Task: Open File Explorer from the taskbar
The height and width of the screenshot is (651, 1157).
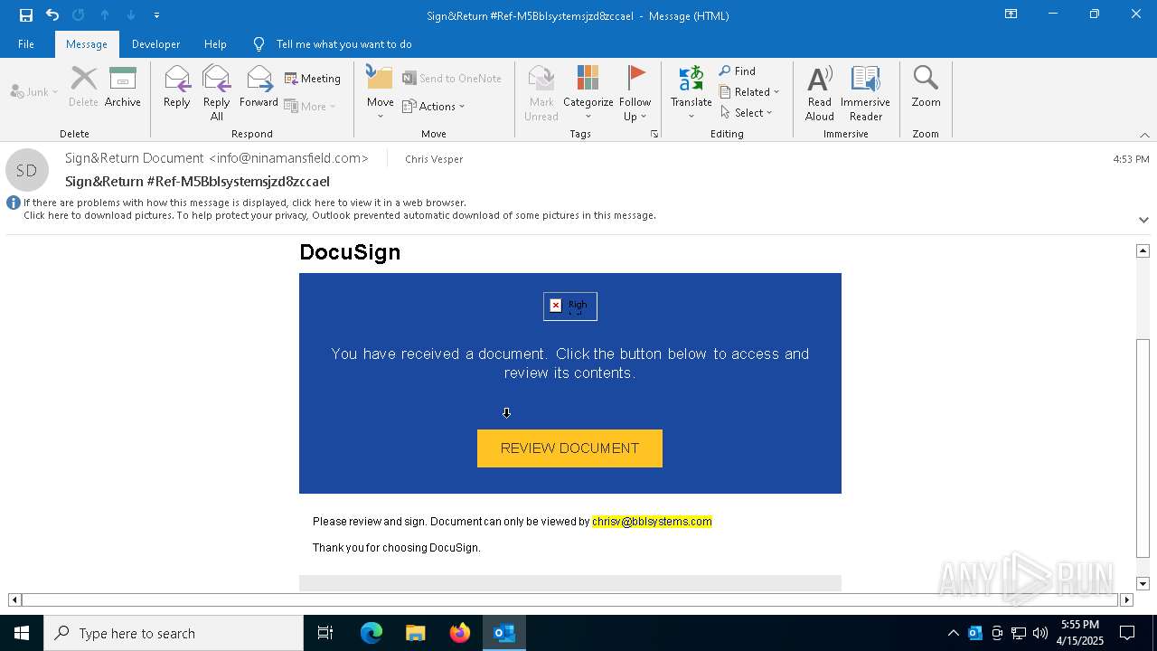Action: pos(416,633)
